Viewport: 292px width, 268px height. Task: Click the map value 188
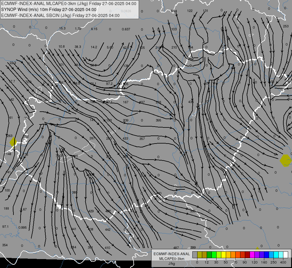coord(6,208)
